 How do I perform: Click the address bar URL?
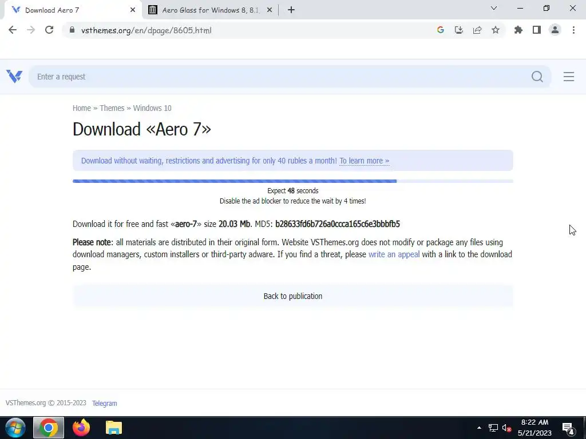tap(146, 30)
